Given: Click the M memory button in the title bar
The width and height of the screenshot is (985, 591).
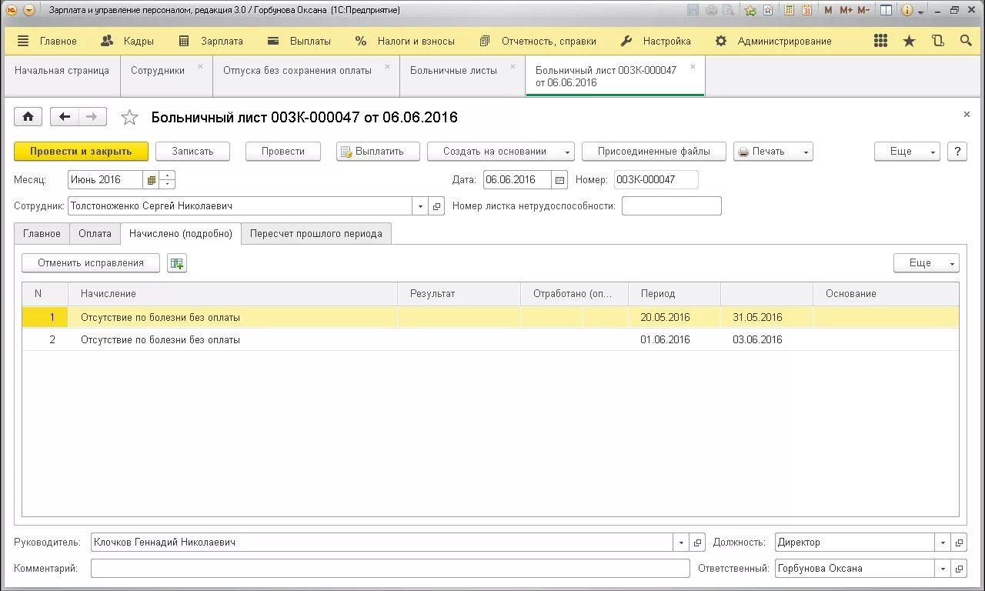Looking at the screenshot, I should point(828,10).
